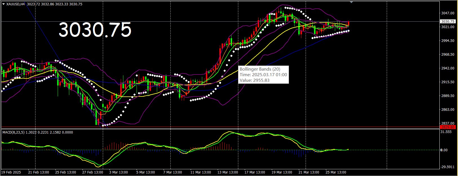This screenshot has width=458, height=176.
Task: Click the -29.5911 MACD scale value
Action: [447, 167]
